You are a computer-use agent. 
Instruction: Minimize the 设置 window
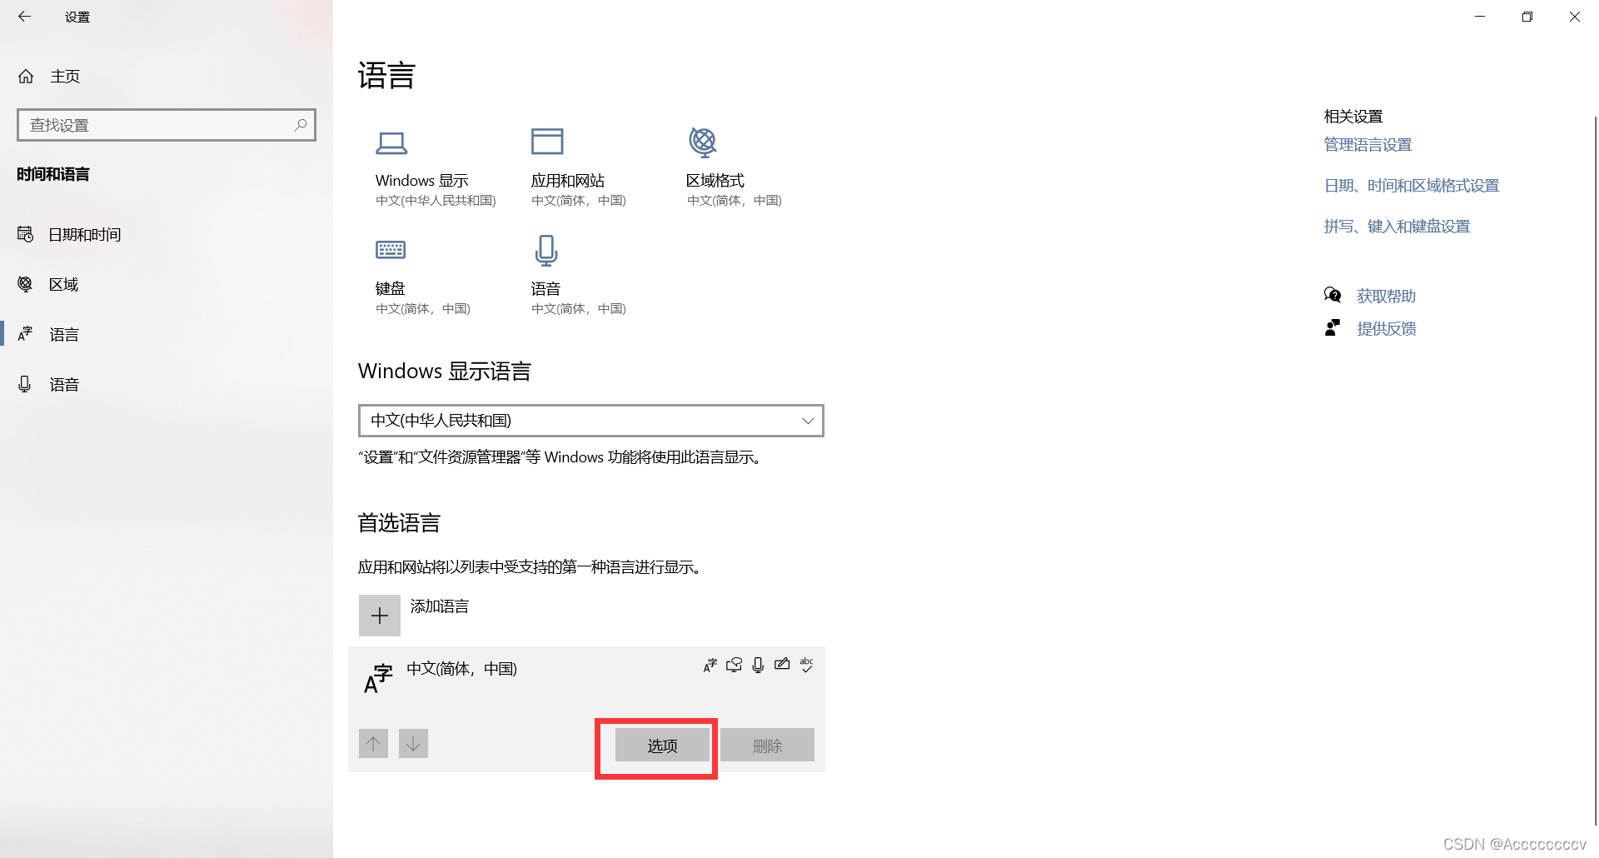point(1480,17)
